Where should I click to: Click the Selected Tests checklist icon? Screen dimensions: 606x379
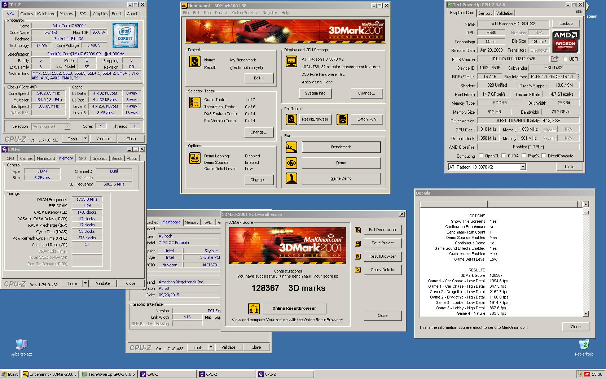click(x=195, y=103)
